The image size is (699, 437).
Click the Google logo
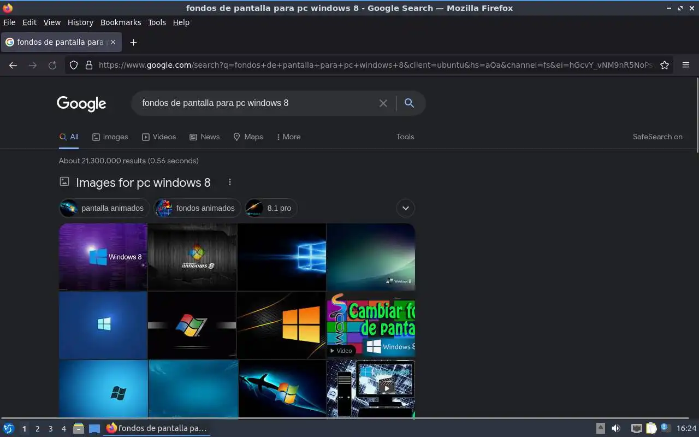pyautogui.click(x=81, y=103)
